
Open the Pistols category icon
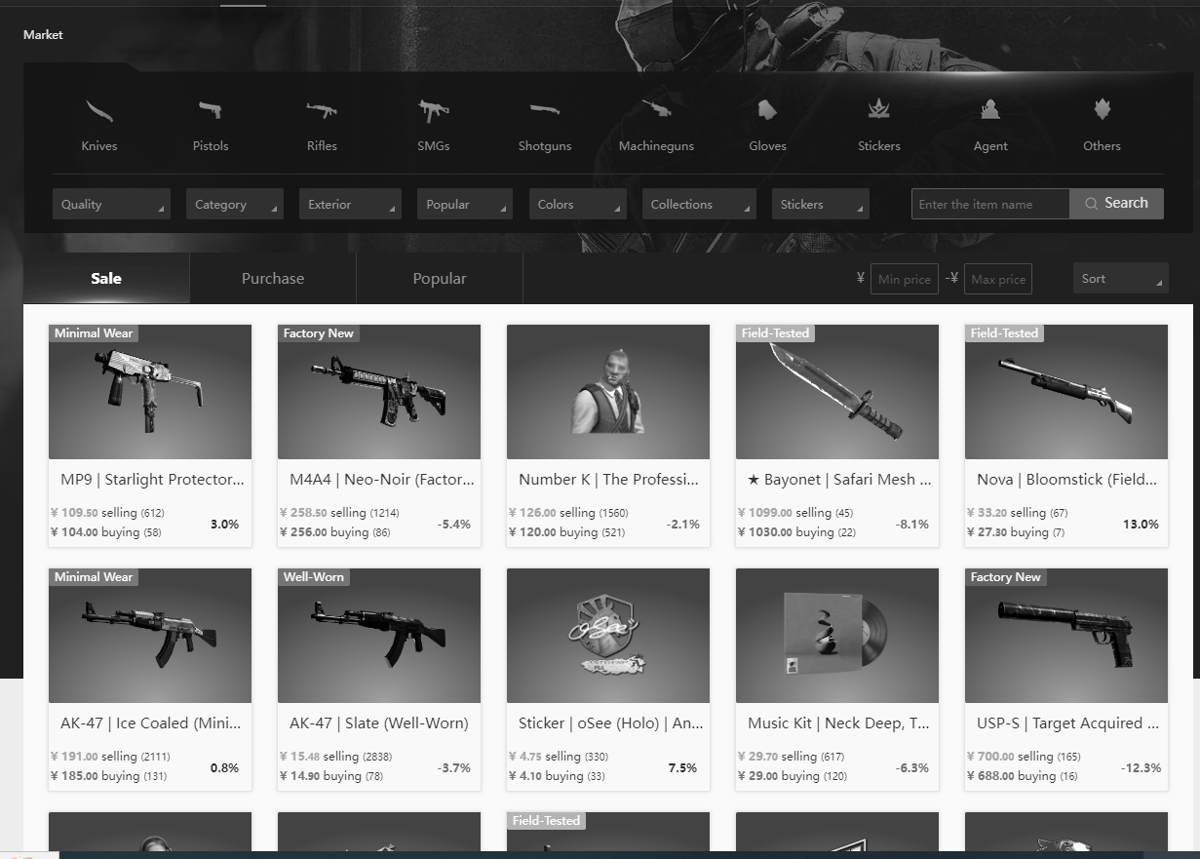tap(210, 109)
